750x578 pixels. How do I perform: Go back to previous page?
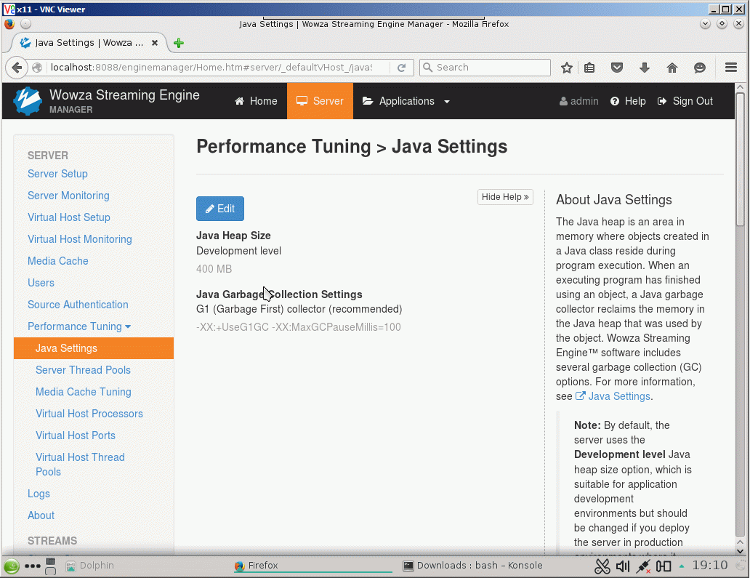click(x=17, y=68)
